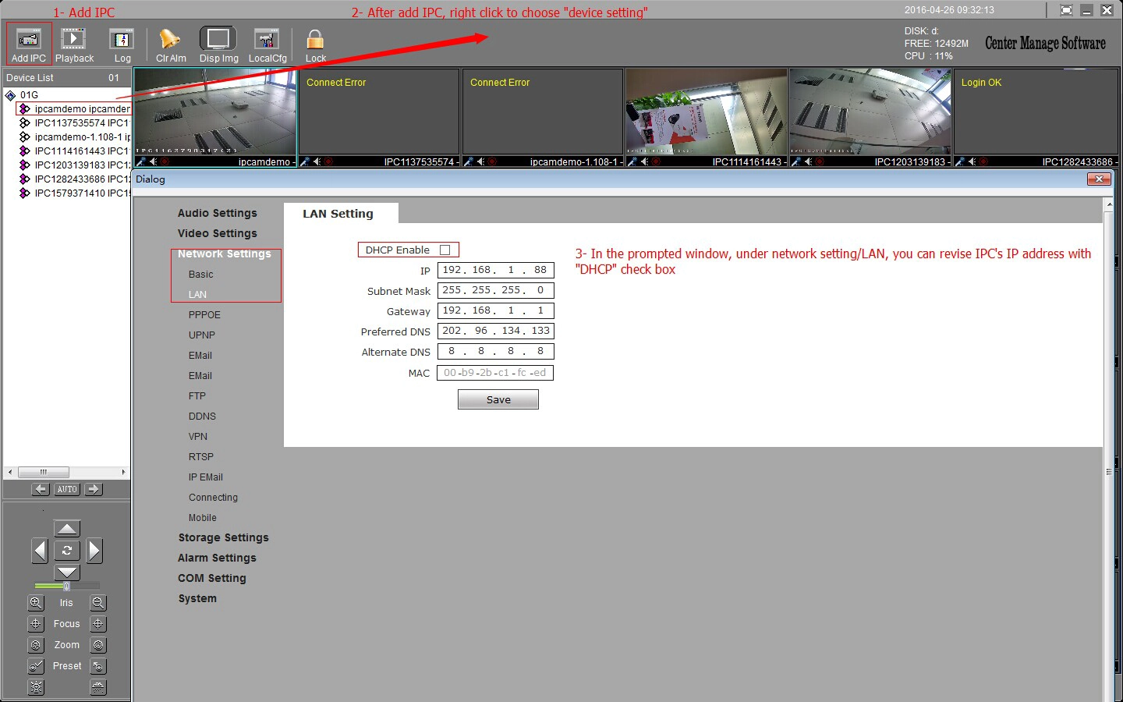Open the LAN settings page
This screenshot has width=1123, height=702.
pos(197,295)
